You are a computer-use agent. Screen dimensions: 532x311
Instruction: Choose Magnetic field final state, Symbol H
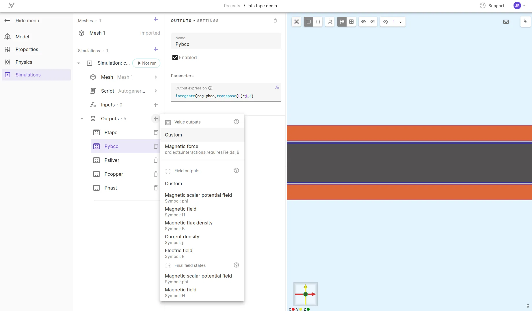coord(202,292)
